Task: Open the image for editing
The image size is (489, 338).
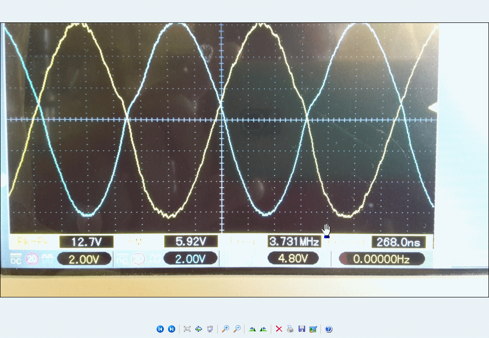Action: click(313, 329)
